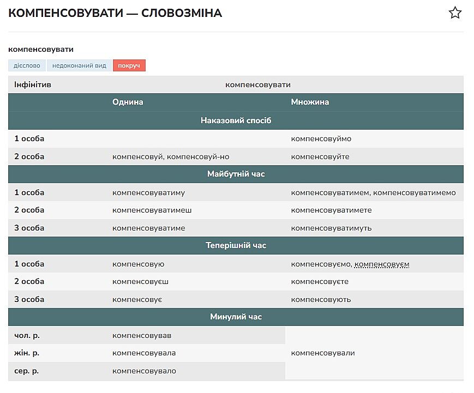Image resolution: width=474 pixels, height=393 pixels.
Task: Click the "КОМПЕНСОВУВАТИ — СЛОВОЗМІНА" page heading
Action: (115, 13)
